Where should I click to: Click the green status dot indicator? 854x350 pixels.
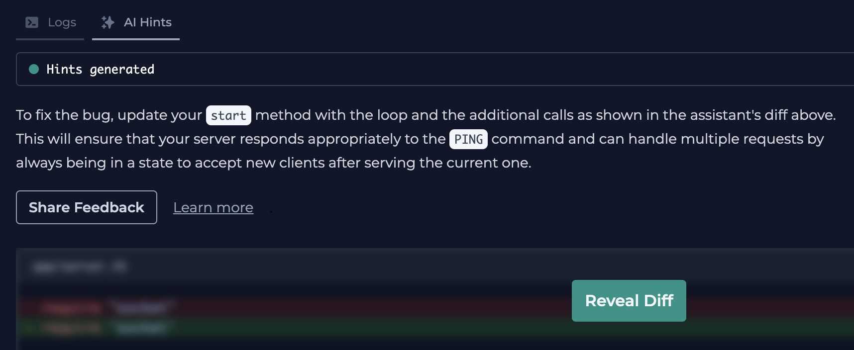click(x=34, y=69)
